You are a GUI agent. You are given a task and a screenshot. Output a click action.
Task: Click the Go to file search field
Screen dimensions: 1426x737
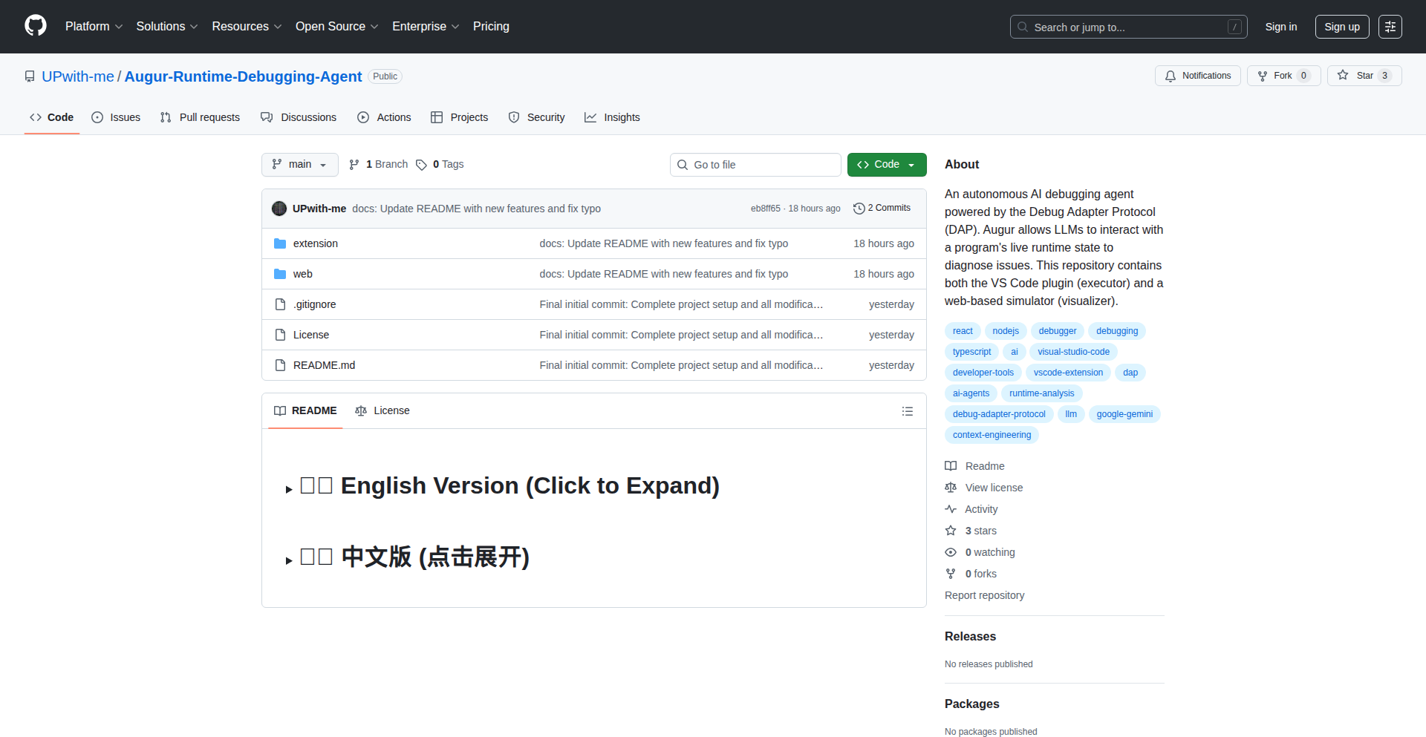(x=755, y=164)
